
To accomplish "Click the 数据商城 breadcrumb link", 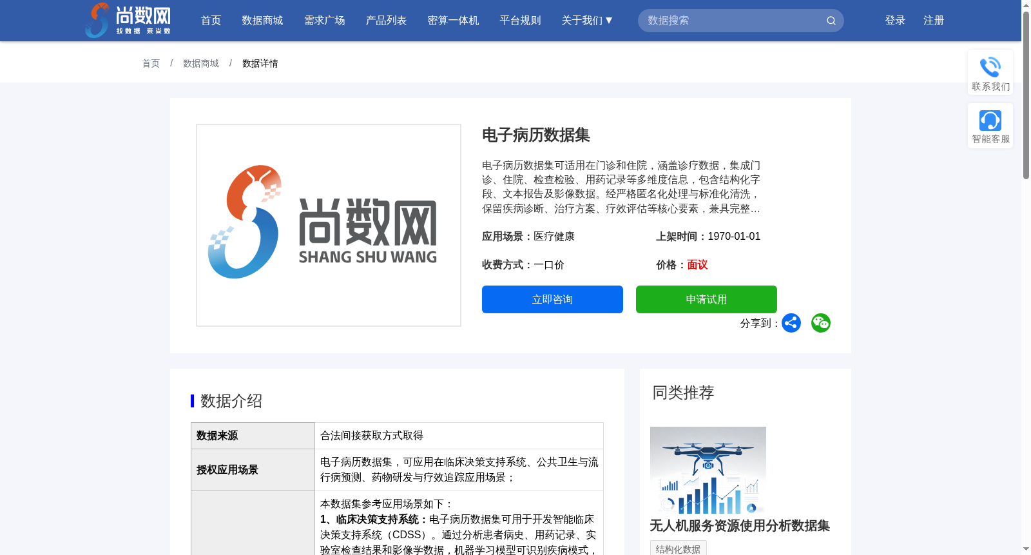I will [201, 63].
